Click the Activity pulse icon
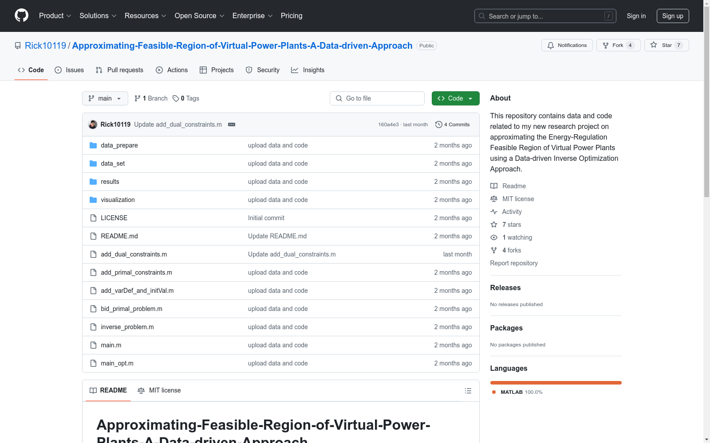The width and height of the screenshot is (710, 443). coord(494,212)
